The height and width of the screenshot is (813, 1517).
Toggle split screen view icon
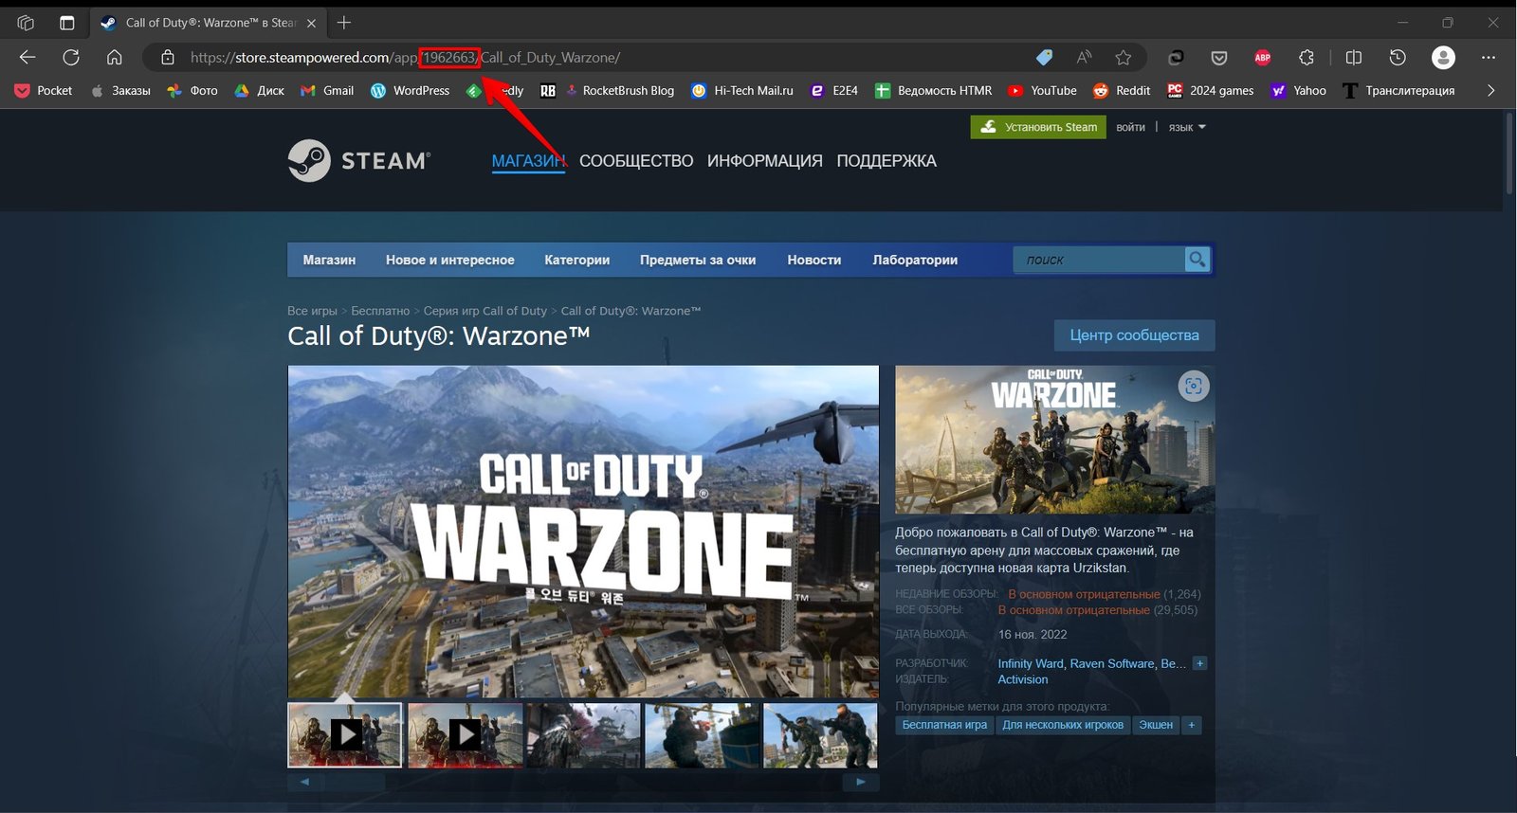click(1354, 58)
